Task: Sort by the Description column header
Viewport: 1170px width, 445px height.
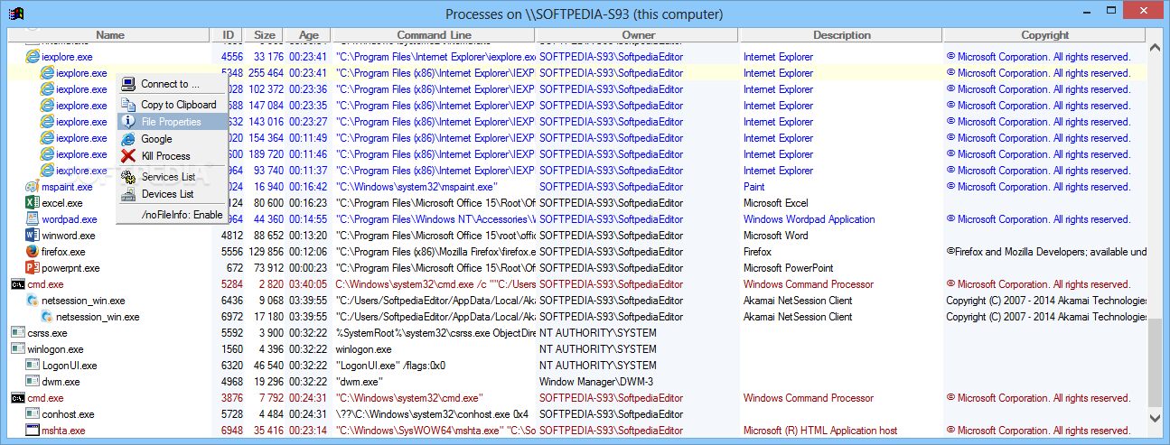Action: [x=841, y=35]
